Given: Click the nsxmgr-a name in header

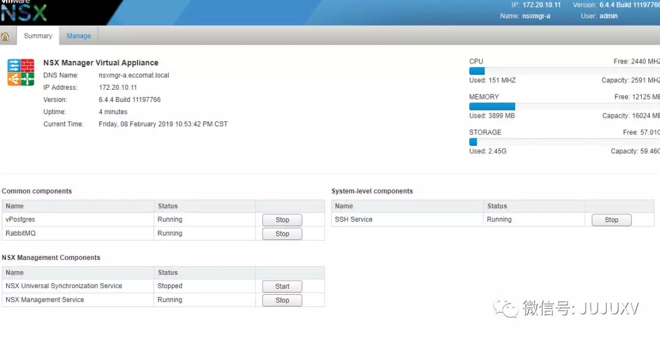Looking at the screenshot, I should pos(537,16).
